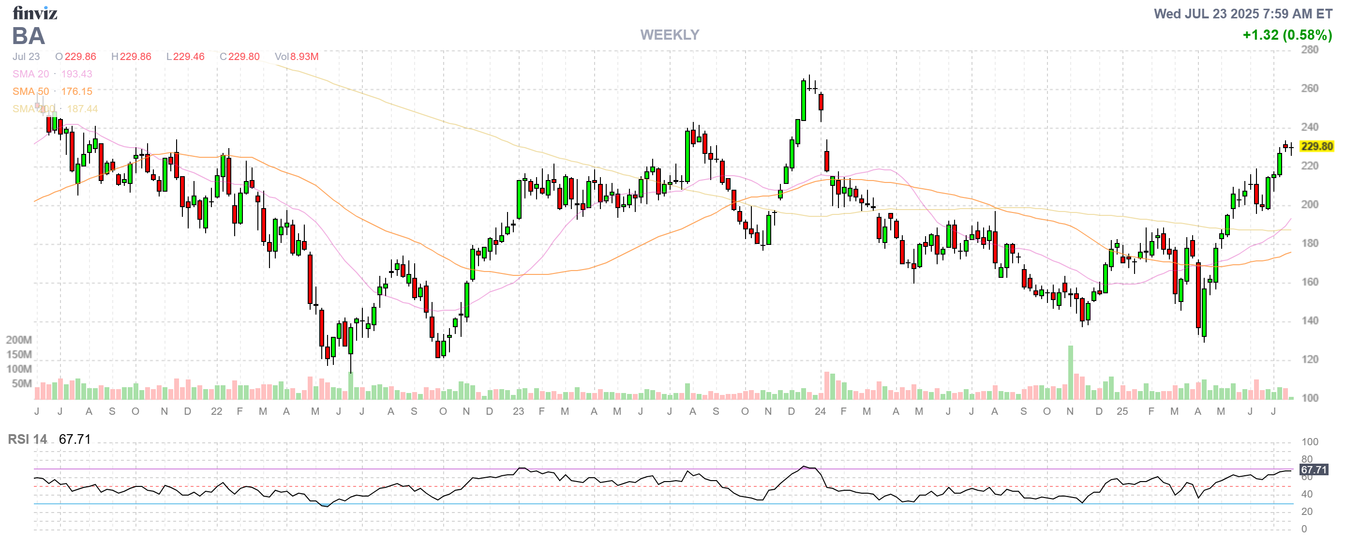The width and height of the screenshot is (1345, 544).
Task: Select the SMA 20 legend label
Action: pos(30,74)
